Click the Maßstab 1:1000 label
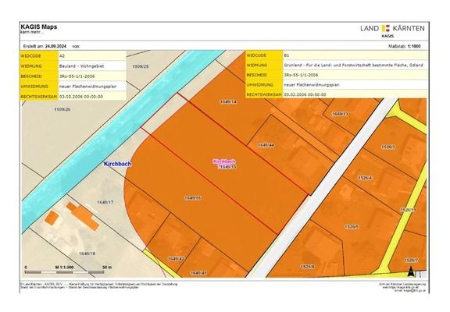Viewport: 450px width, 312px height. coord(405,47)
